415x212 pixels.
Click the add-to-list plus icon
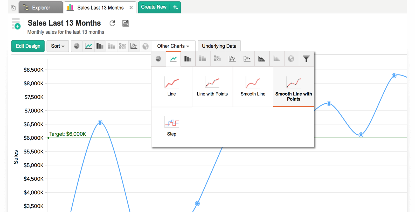tap(17, 26)
